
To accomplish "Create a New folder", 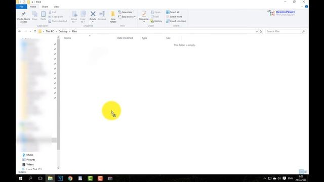I will pos(113,17).
